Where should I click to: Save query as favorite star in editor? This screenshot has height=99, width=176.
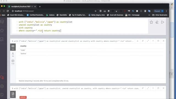(x=151, y=22)
